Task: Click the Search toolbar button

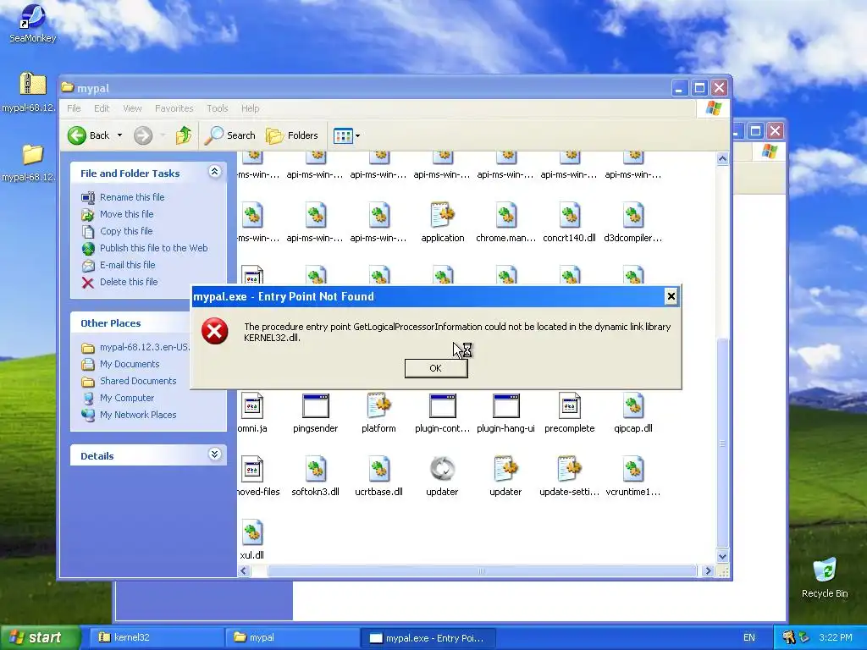Action: pyautogui.click(x=230, y=135)
